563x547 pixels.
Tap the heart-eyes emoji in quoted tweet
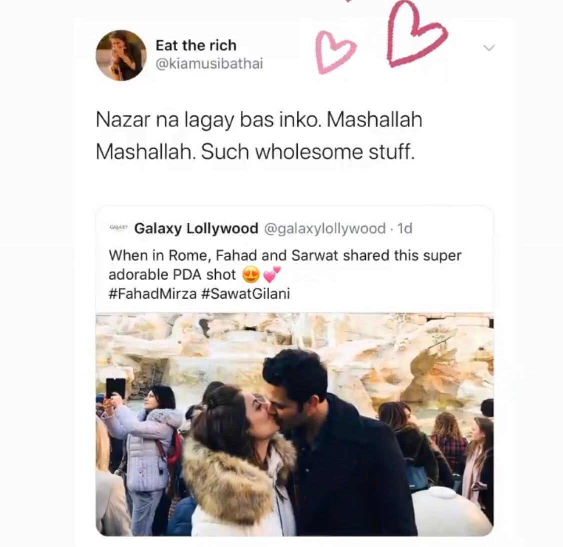tap(251, 275)
